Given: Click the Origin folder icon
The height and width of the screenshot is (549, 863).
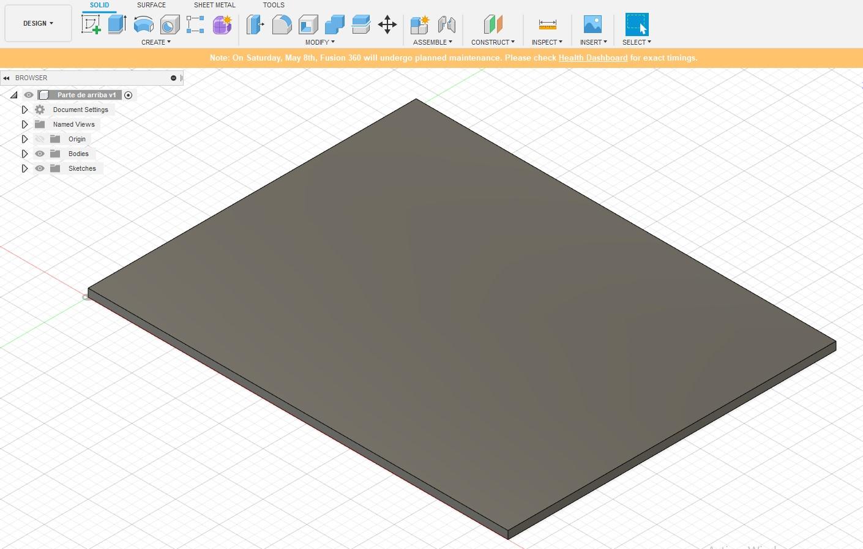Looking at the screenshot, I should [55, 139].
